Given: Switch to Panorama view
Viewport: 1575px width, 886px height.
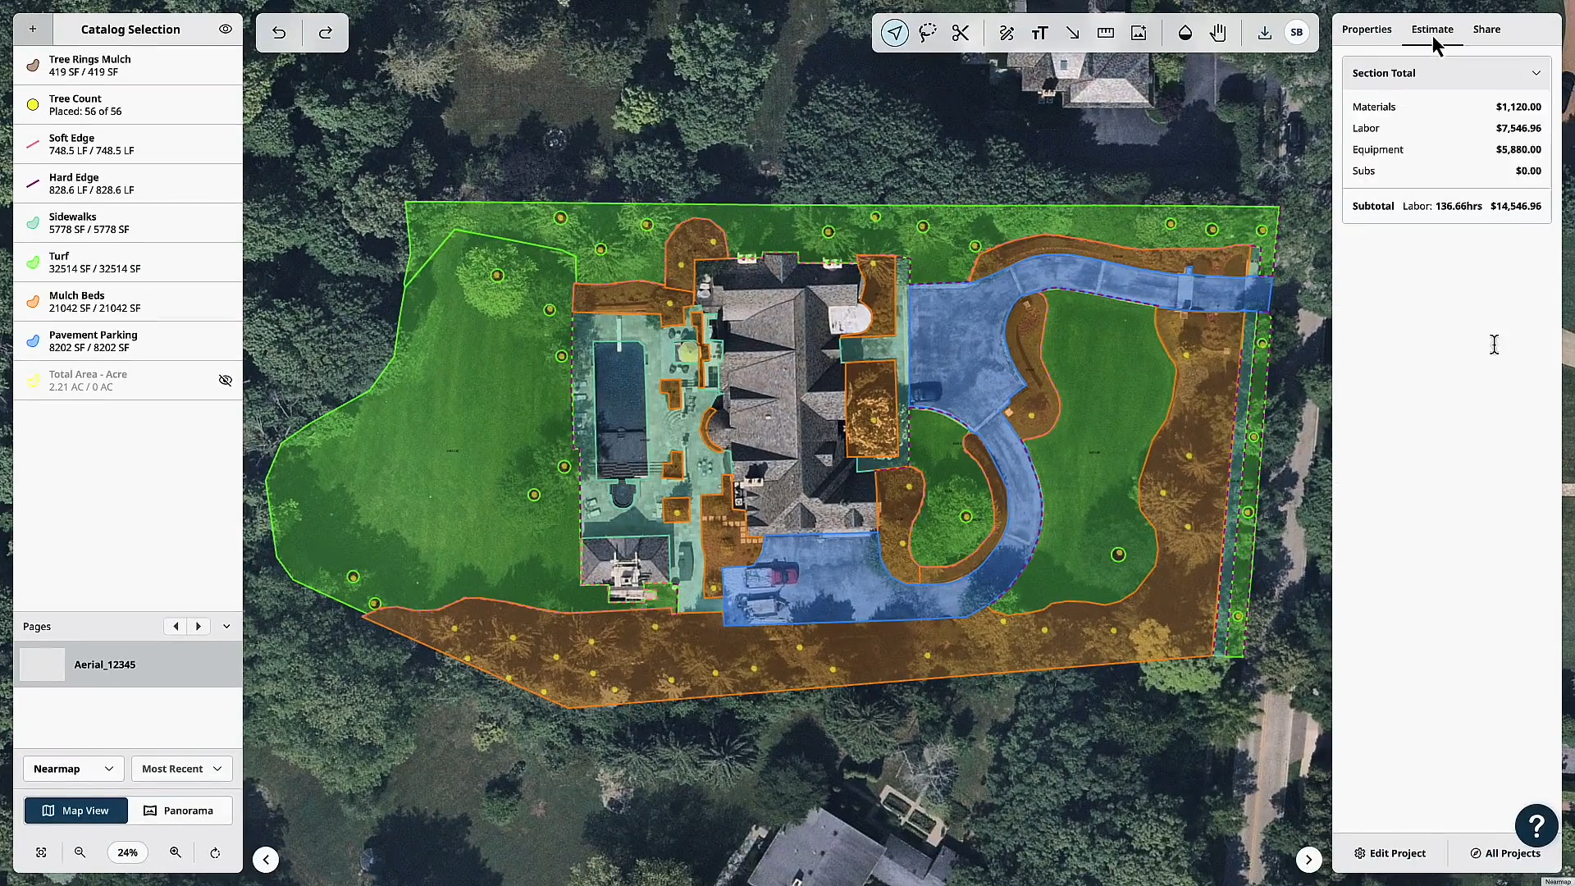Looking at the screenshot, I should (180, 811).
